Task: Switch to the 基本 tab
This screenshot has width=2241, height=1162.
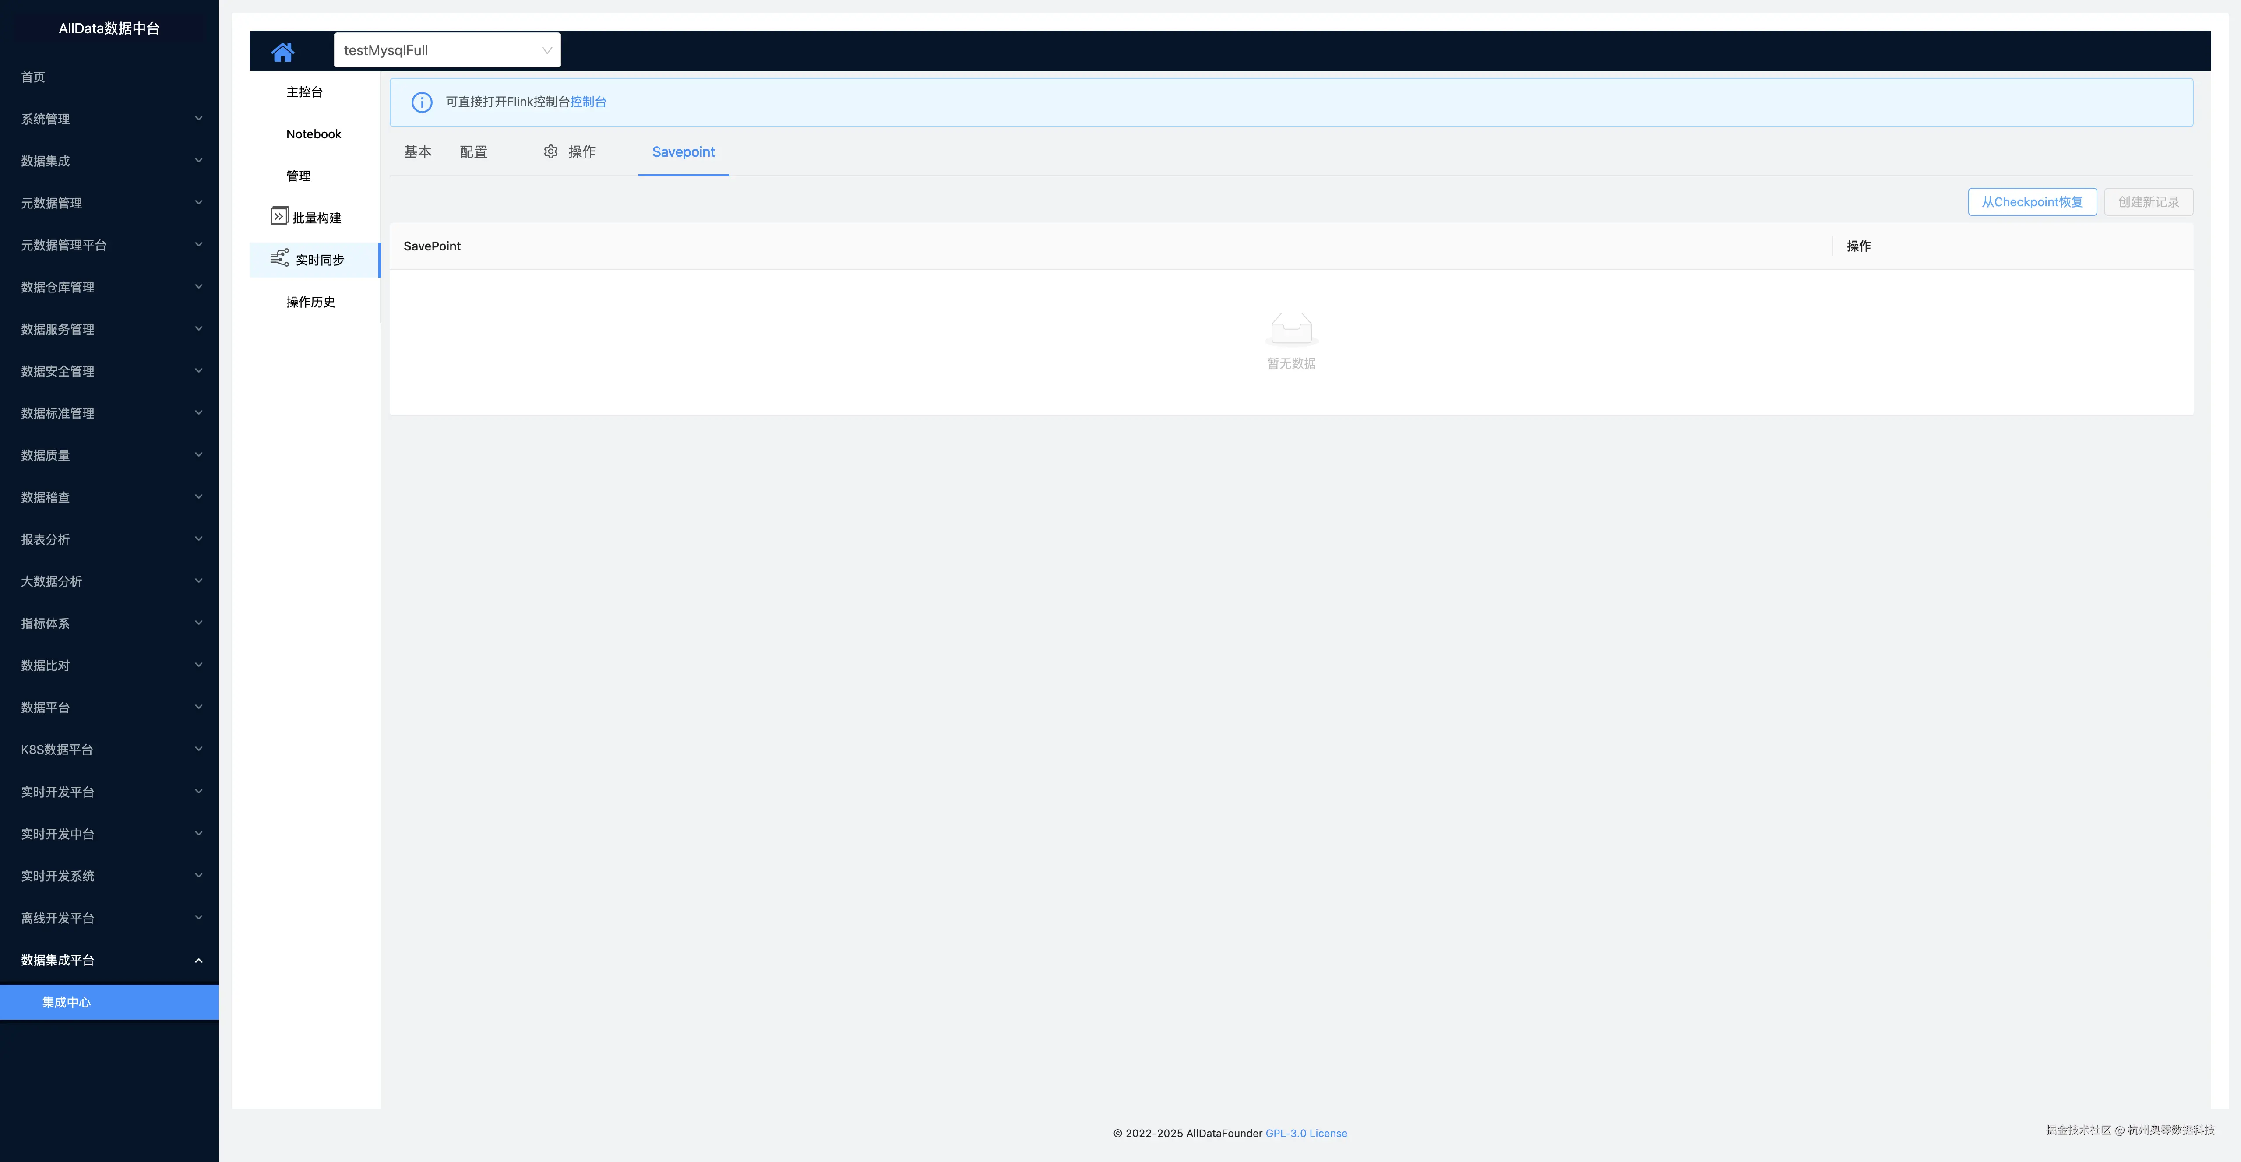Action: [x=417, y=151]
